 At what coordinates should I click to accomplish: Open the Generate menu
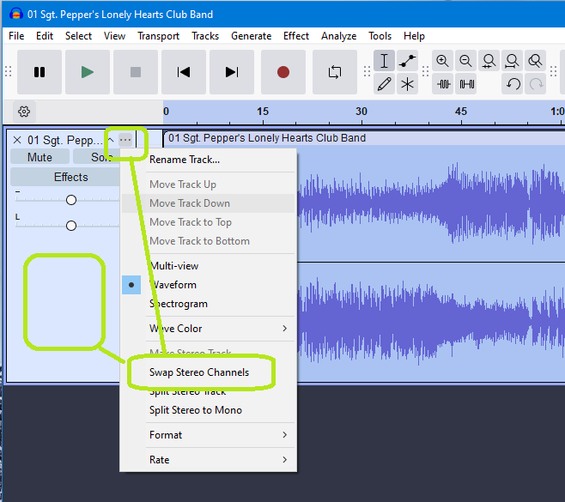point(252,36)
